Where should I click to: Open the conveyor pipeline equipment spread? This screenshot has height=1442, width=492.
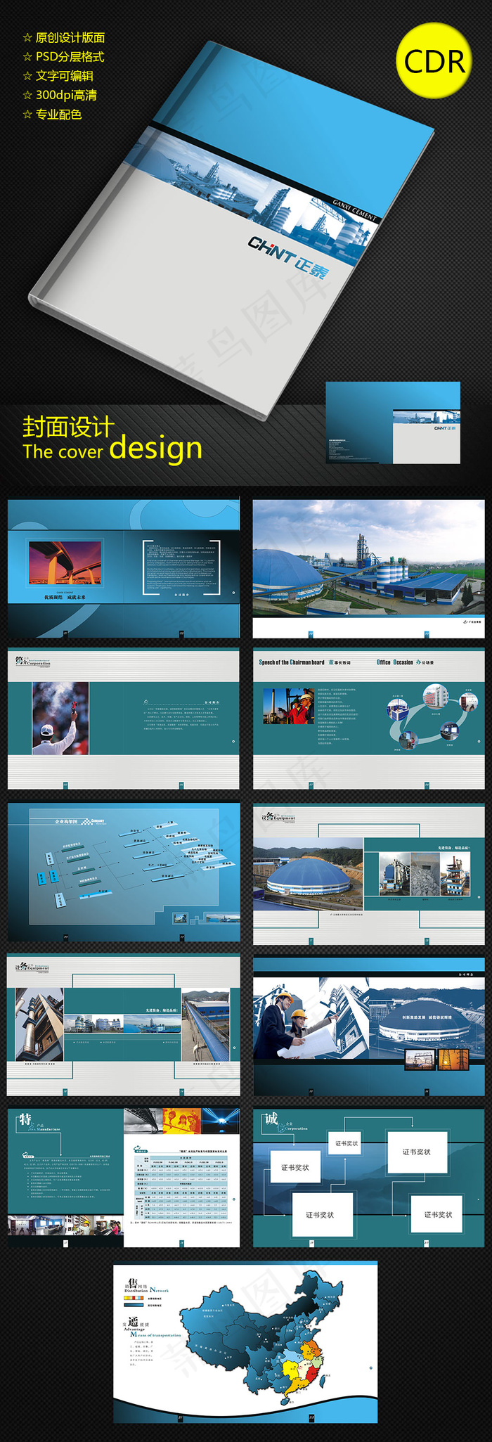tap(124, 1024)
